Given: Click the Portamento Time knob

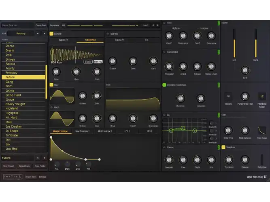Looking at the screenshot, I should (x=245, y=97).
